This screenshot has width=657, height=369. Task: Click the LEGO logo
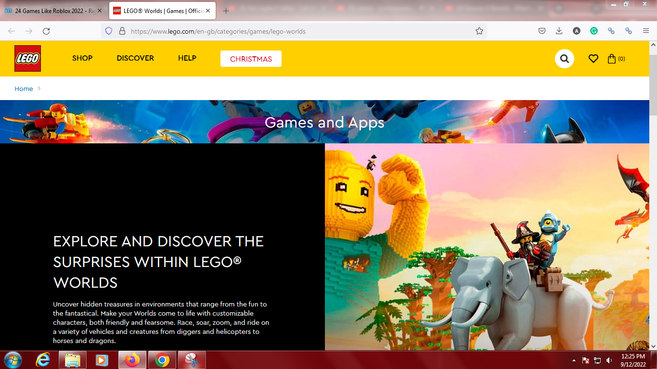pos(27,58)
